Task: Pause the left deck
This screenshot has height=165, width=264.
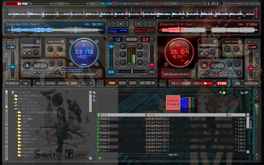Action: 57,83
